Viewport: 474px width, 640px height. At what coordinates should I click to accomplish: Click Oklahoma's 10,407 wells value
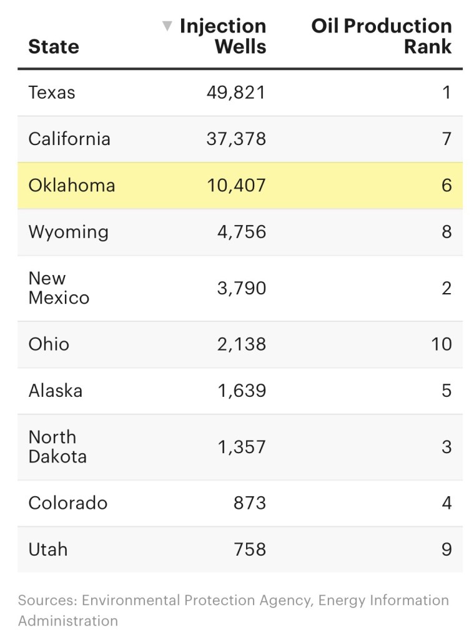point(236,186)
